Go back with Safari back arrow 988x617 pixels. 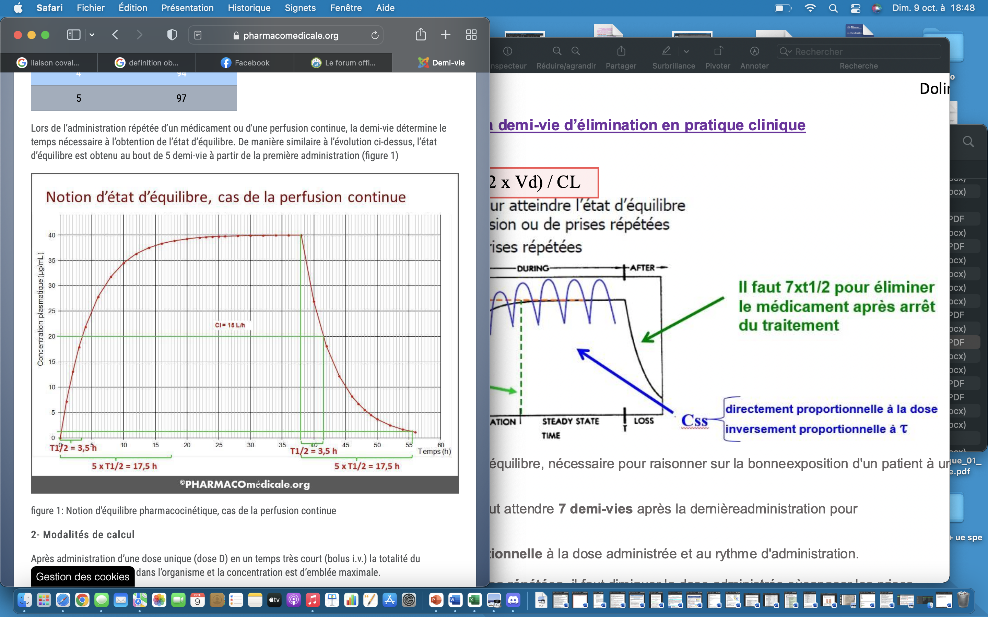[x=115, y=35]
